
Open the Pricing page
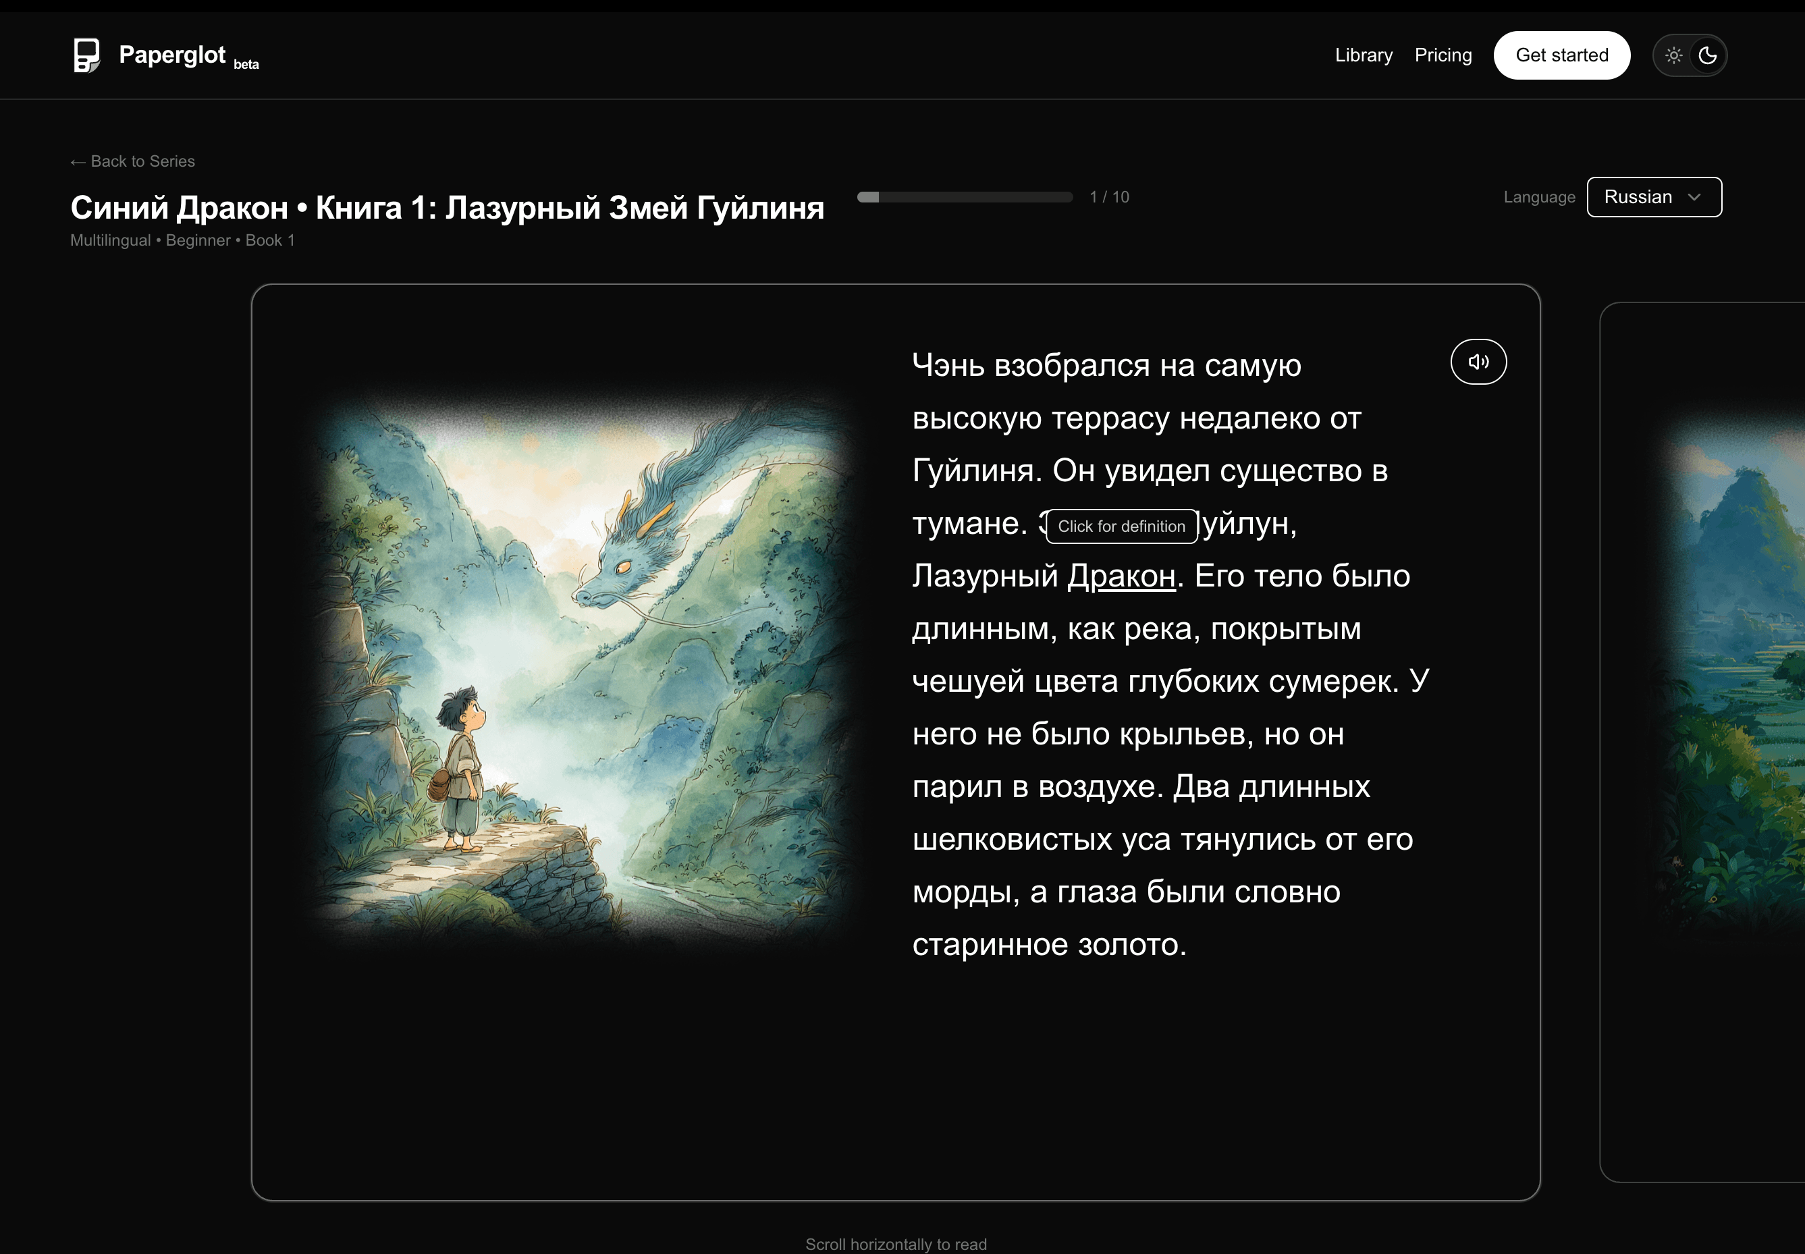1444,54
